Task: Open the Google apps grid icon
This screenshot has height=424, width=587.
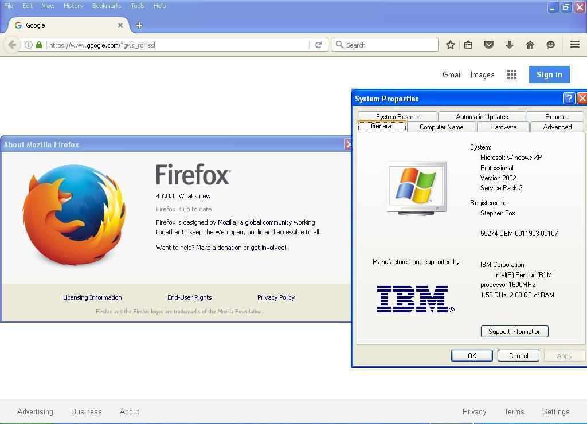Action: point(512,74)
